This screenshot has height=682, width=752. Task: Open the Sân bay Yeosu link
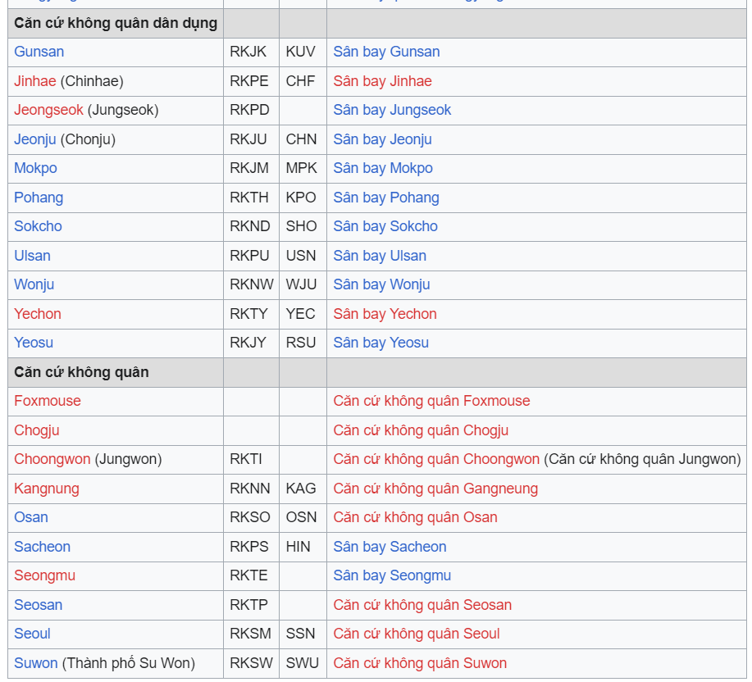coord(381,343)
